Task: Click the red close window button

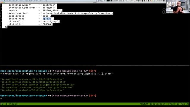Action: point(1,2)
